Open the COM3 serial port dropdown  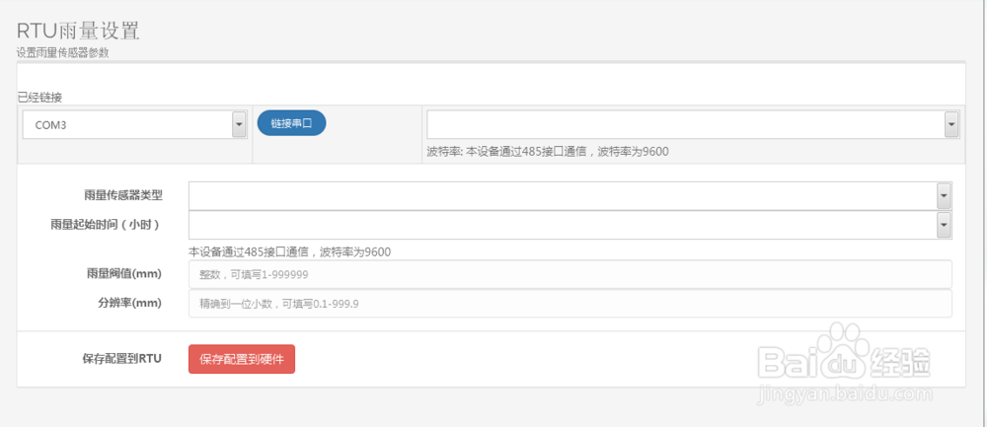[134, 125]
